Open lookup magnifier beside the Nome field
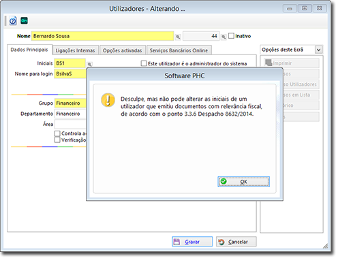This screenshot has height=260, width=338. pos(178,37)
